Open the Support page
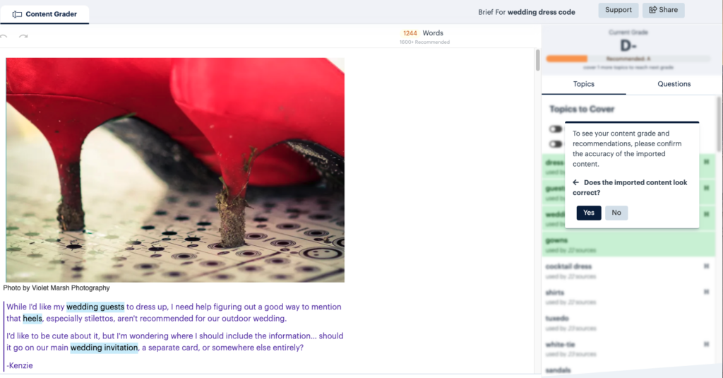This screenshot has width=723, height=378. 619,10
